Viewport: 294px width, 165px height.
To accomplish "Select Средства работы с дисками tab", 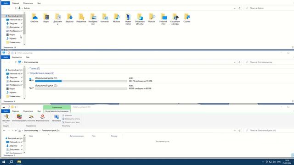I will tap(57, 111).
